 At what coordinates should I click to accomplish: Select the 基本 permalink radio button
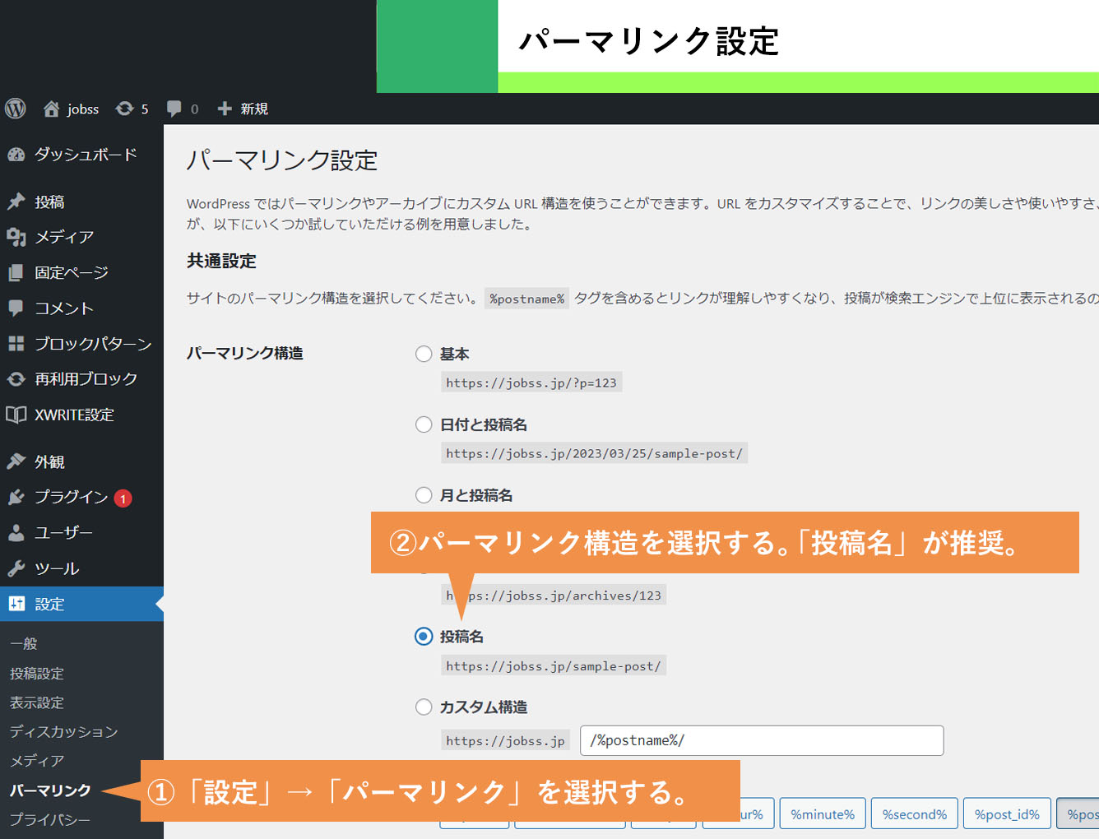coord(424,354)
